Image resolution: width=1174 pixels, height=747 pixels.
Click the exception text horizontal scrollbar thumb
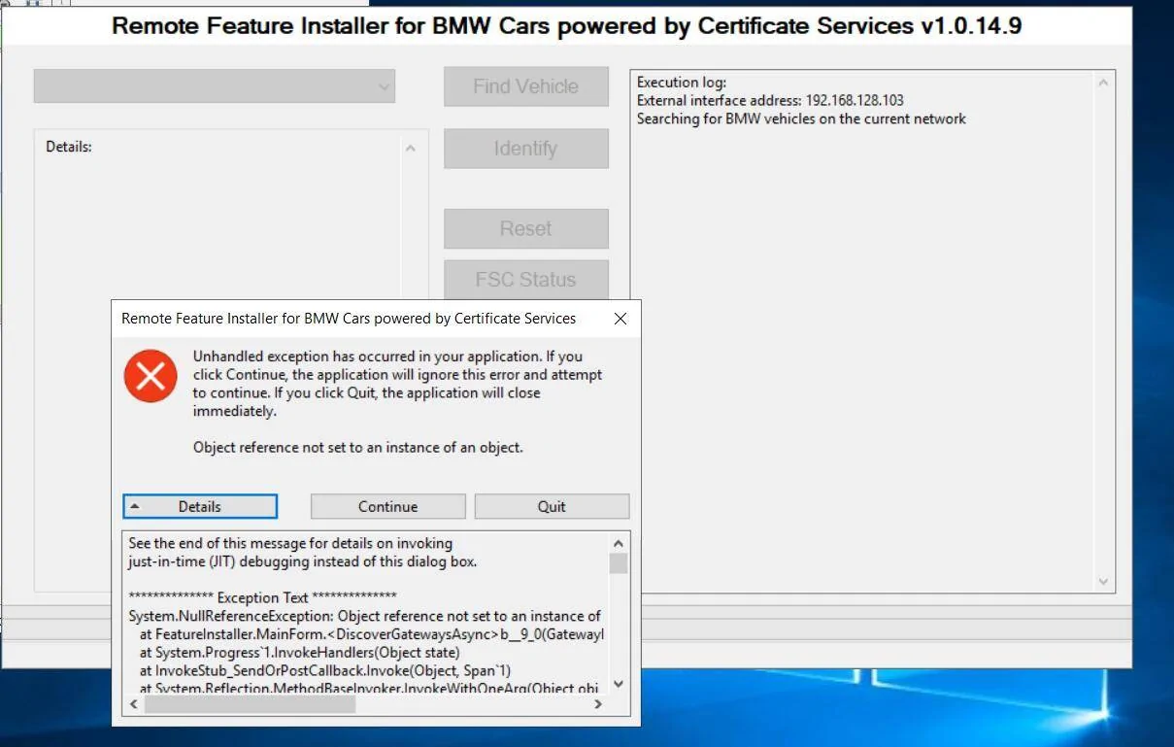click(x=251, y=705)
